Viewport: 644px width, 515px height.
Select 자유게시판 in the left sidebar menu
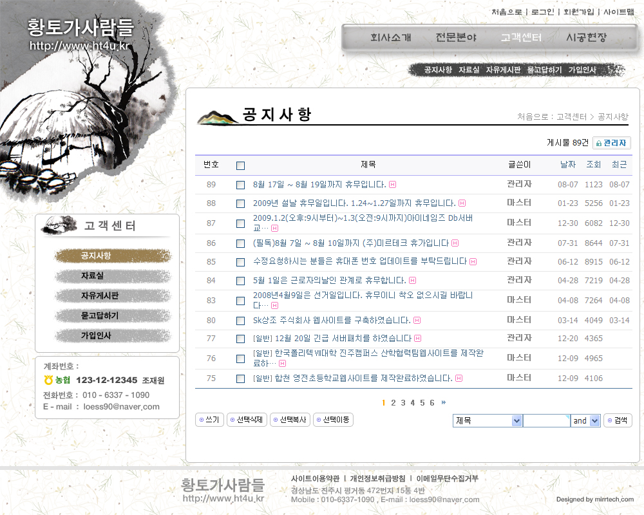pyautogui.click(x=100, y=296)
